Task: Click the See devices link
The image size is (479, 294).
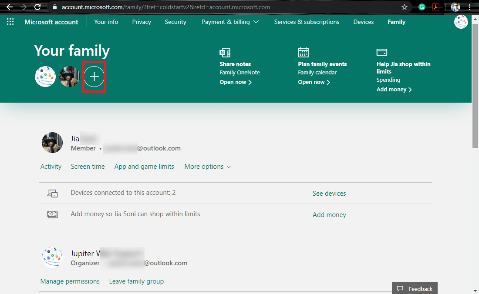Action: click(329, 194)
